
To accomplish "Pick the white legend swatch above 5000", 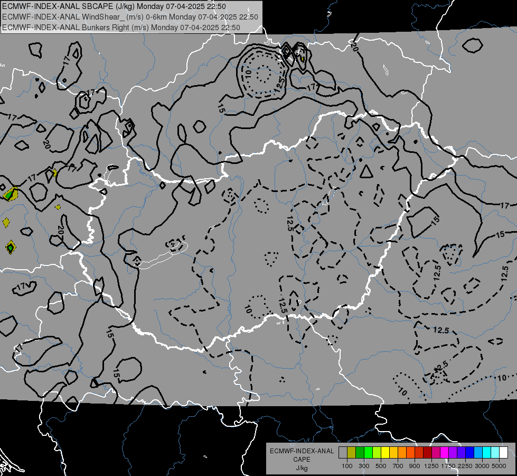I will (503, 453).
